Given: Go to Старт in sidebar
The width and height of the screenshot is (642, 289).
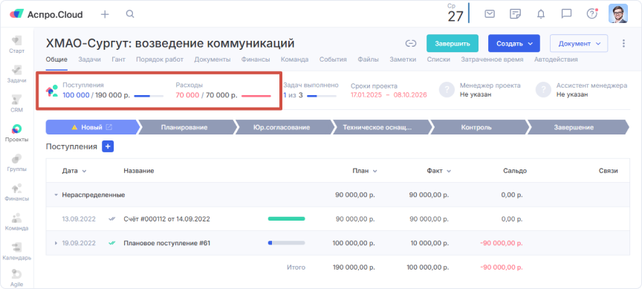Looking at the screenshot, I should tap(16, 45).
